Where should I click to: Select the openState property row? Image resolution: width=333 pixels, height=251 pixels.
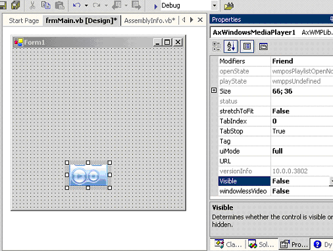pyautogui.click(x=276, y=71)
